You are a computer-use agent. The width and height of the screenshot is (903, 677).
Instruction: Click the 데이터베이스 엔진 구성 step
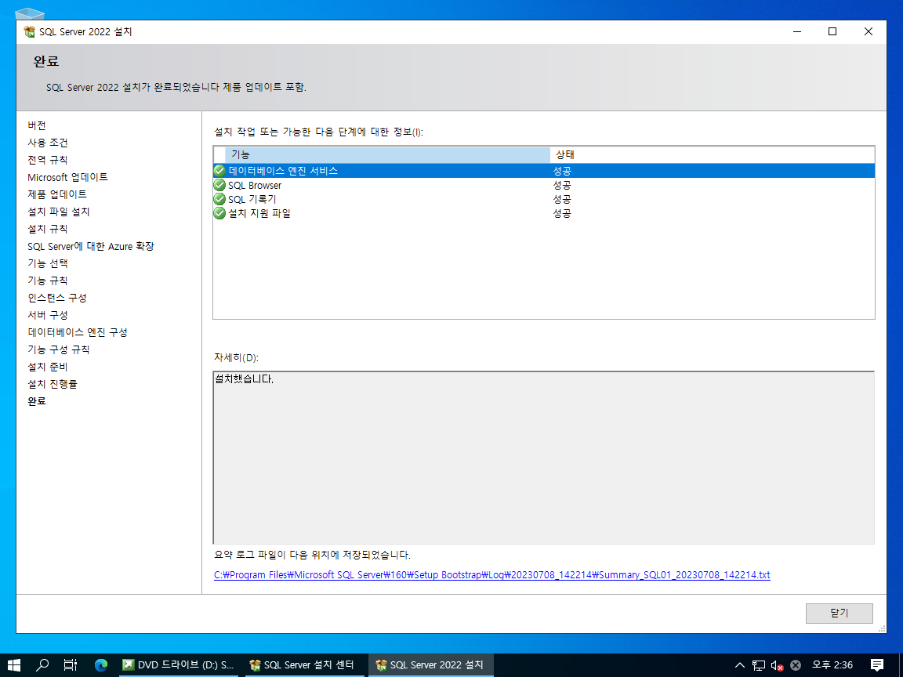[78, 333]
